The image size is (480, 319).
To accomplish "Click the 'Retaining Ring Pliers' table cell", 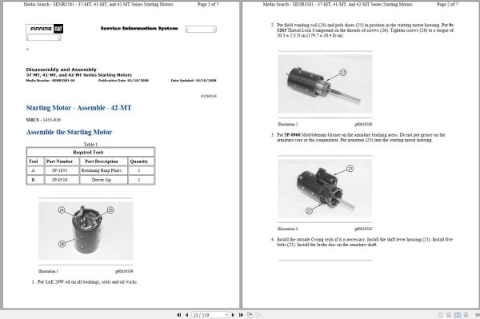I will [x=102, y=170].
